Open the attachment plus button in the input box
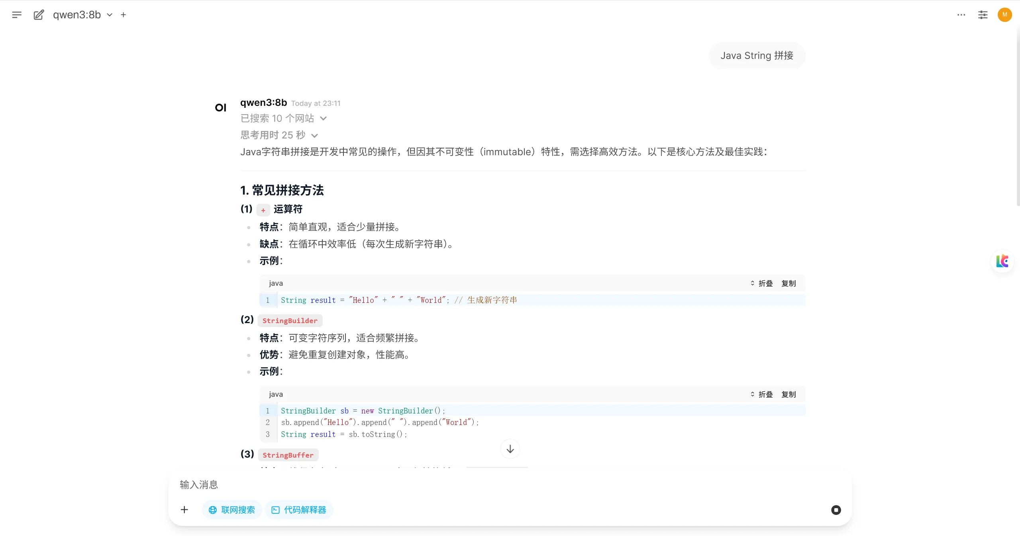1020x536 pixels. (184, 510)
